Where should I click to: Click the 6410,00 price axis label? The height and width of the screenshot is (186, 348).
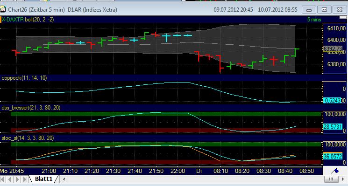(336, 28)
